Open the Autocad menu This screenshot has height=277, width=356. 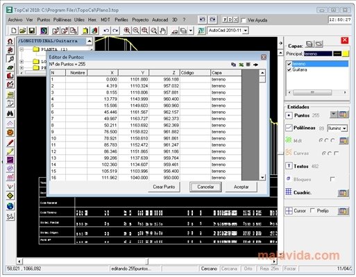click(x=160, y=20)
